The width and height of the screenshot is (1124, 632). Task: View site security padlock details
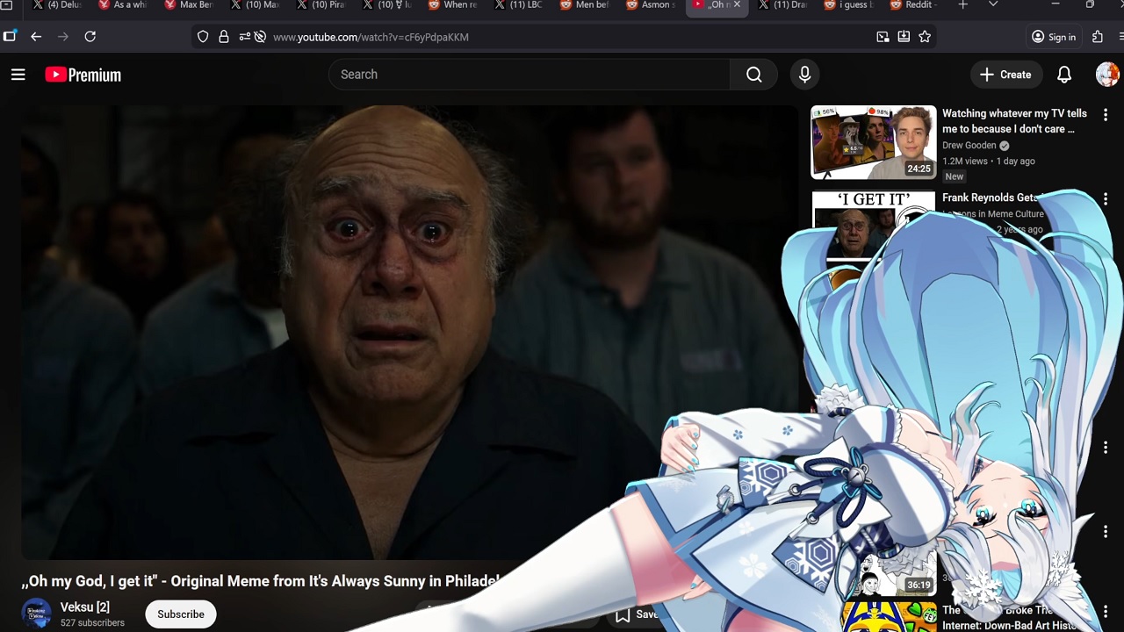point(224,37)
